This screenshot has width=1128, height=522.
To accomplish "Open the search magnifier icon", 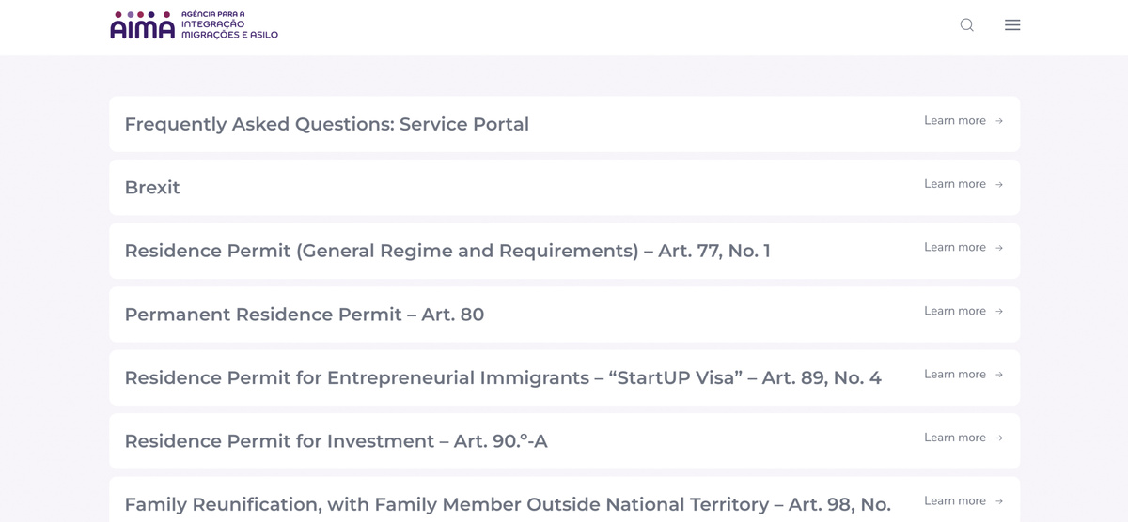I will pyautogui.click(x=966, y=25).
